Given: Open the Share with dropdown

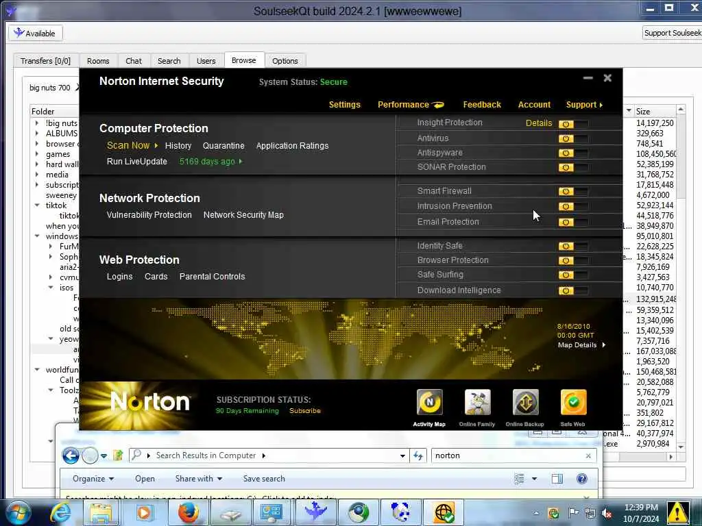Looking at the screenshot, I should (x=199, y=479).
